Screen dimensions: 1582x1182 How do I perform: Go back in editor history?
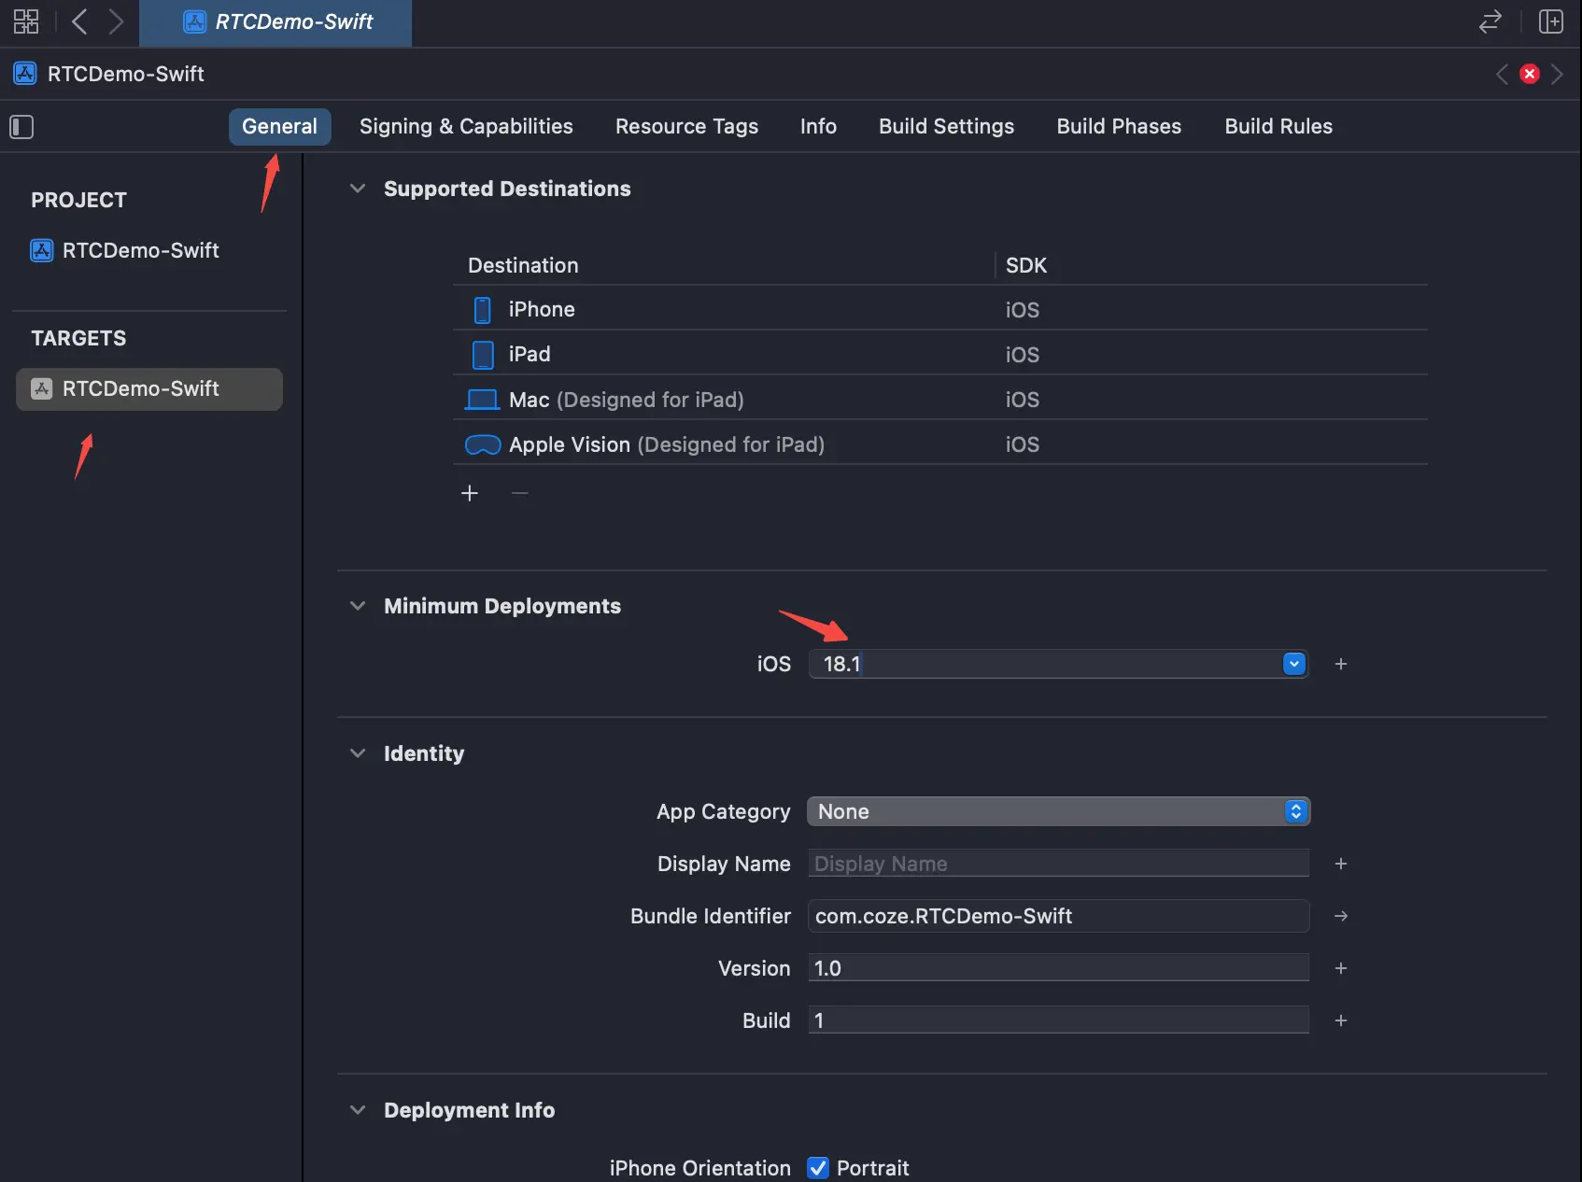pyautogui.click(x=80, y=21)
